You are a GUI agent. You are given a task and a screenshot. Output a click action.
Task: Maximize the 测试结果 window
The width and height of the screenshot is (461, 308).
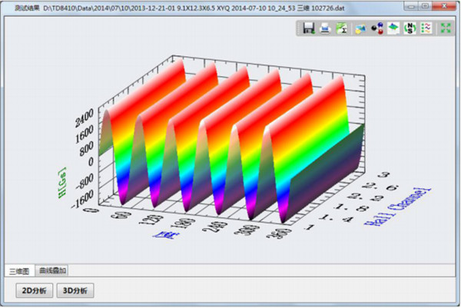point(426,5)
